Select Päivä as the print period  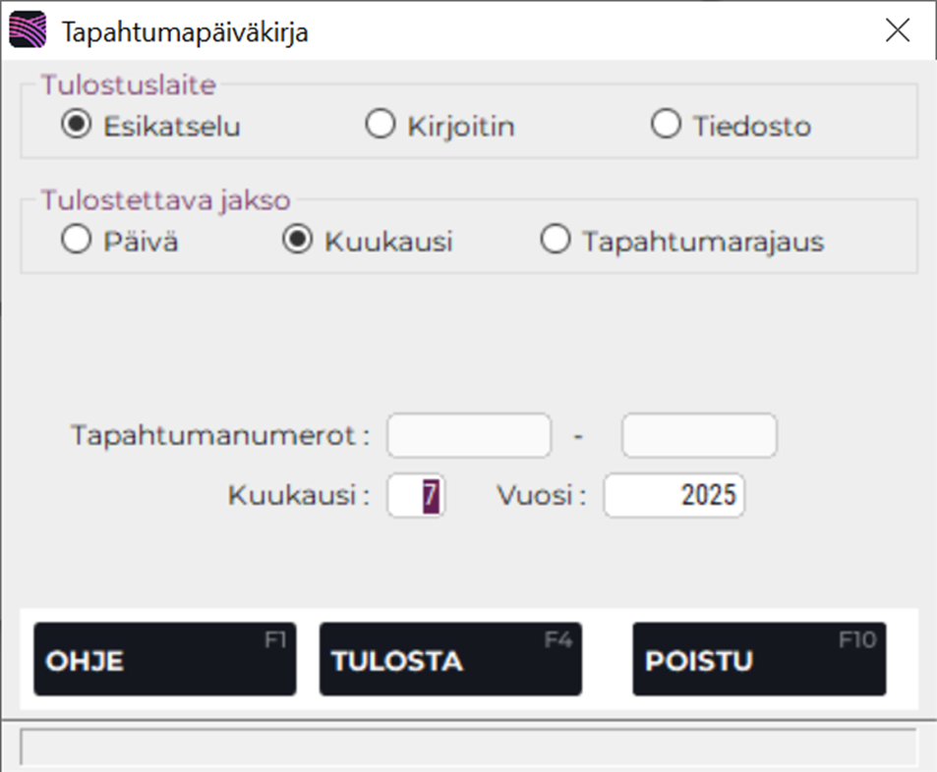75,239
